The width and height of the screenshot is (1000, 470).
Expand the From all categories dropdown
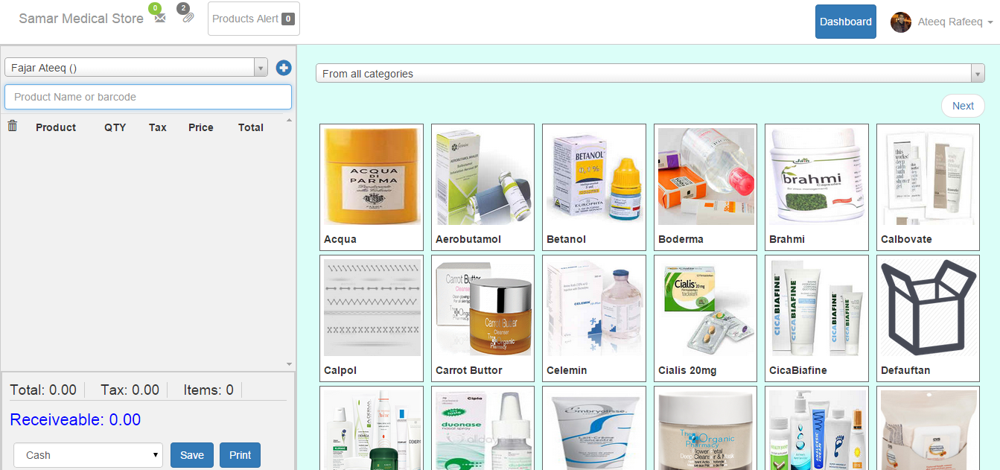click(x=649, y=74)
